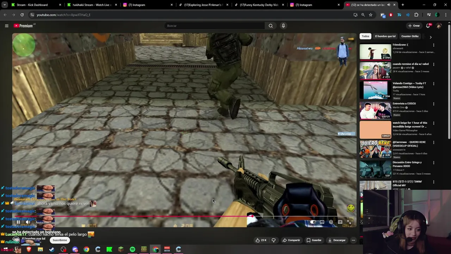Open options for Volando Contigo video
The height and width of the screenshot is (254, 451).
tap(434, 84)
